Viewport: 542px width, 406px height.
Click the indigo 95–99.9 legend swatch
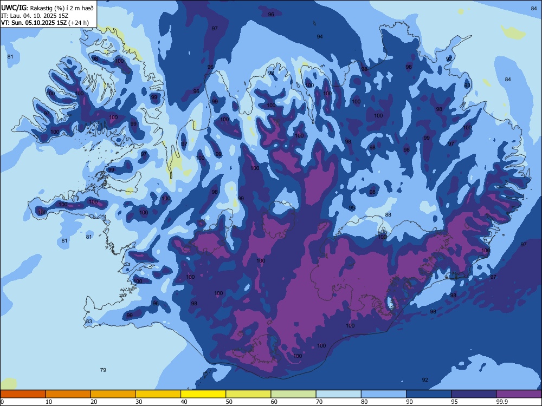click(474, 394)
